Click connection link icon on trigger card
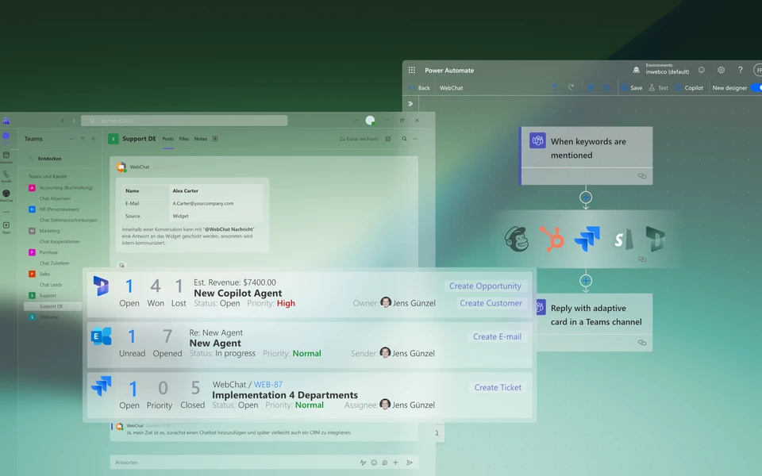762x476 pixels. pos(642,176)
